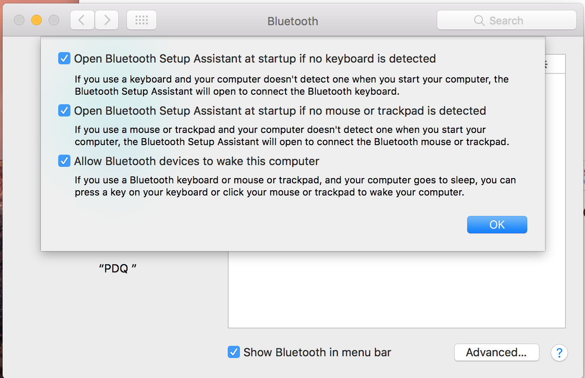Image resolution: width=585 pixels, height=378 pixels.
Task: Click the gray zoom window button
Action: pos(54,20)
